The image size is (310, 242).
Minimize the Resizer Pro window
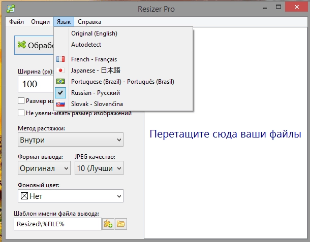[265, 8]
